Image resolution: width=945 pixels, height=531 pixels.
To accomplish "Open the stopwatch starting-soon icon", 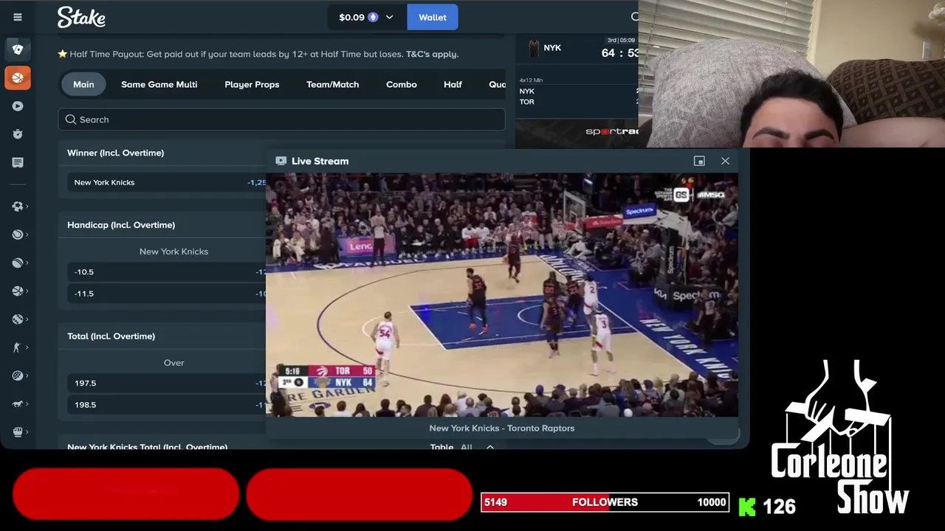I will pos(18,133).
